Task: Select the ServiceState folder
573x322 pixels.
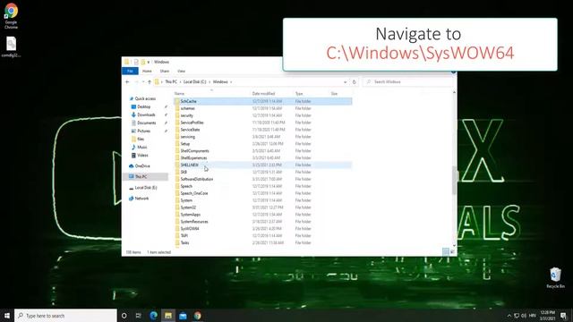Action: click(190, 130)
